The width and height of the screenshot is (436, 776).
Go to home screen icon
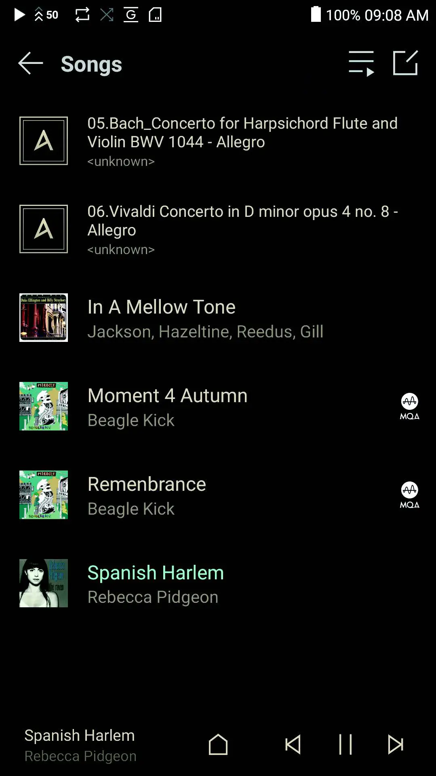coord(218,744)
